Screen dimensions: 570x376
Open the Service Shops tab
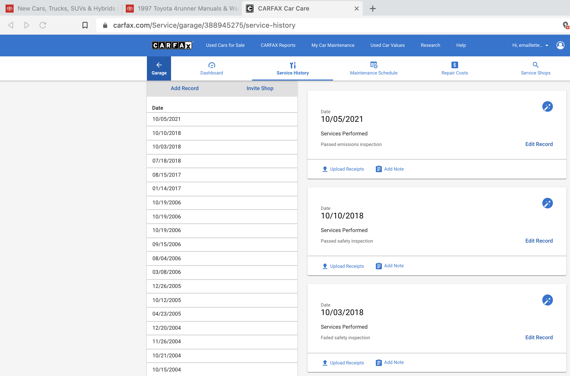536,68
